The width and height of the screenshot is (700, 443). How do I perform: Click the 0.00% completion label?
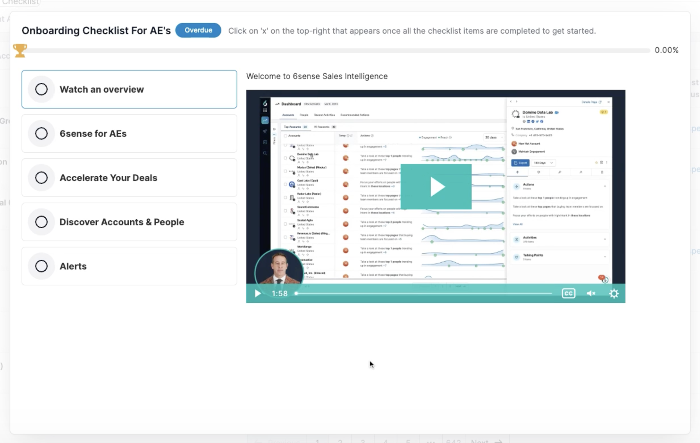tap(666, 50)
